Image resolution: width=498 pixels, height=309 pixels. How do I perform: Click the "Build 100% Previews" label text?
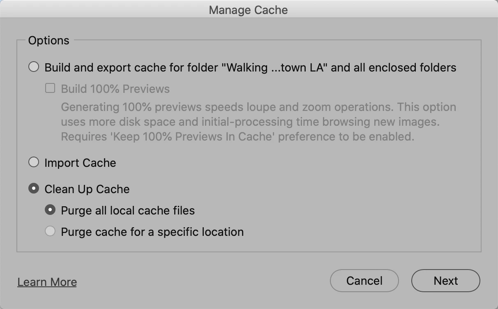point(115,89)
